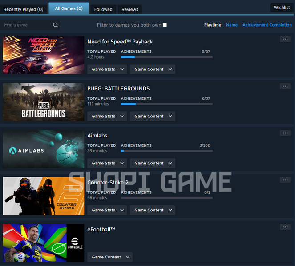Open more options for PUBG: BATTLEGROUNDS
Image resolution: width=295 pixels, height=266 pixels.
[285, 86]
